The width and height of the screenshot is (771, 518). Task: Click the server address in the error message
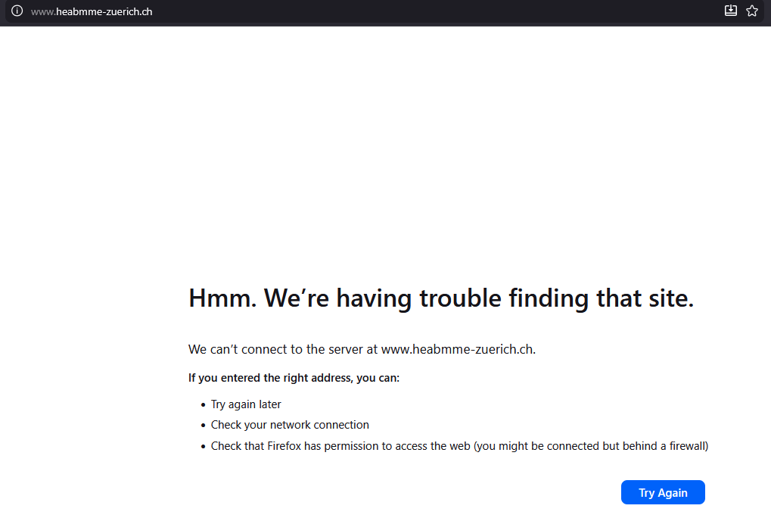pos(458,349)
